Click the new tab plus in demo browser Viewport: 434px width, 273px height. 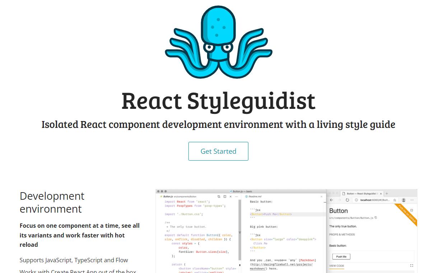pos(387,193)
